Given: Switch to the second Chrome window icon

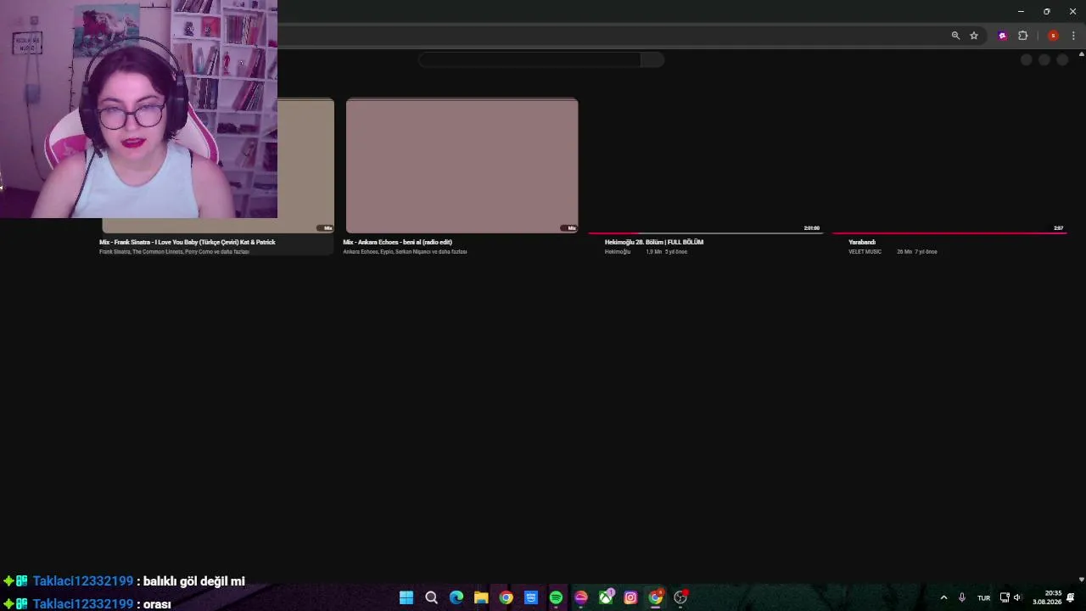Looking at the screenshot, I should (x=656, y=597).
